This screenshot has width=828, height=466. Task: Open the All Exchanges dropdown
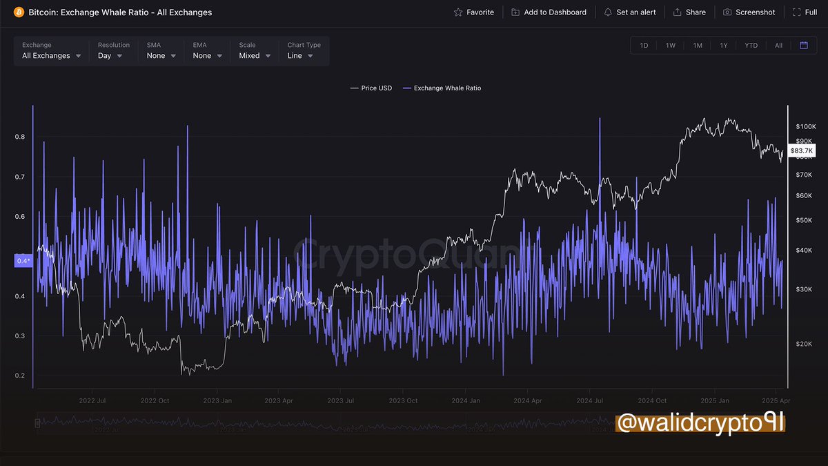coord(50,55)
